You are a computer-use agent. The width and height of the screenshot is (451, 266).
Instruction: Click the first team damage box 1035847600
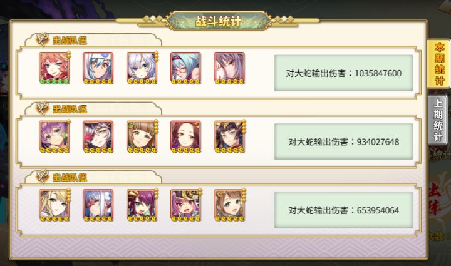point(343,73)
